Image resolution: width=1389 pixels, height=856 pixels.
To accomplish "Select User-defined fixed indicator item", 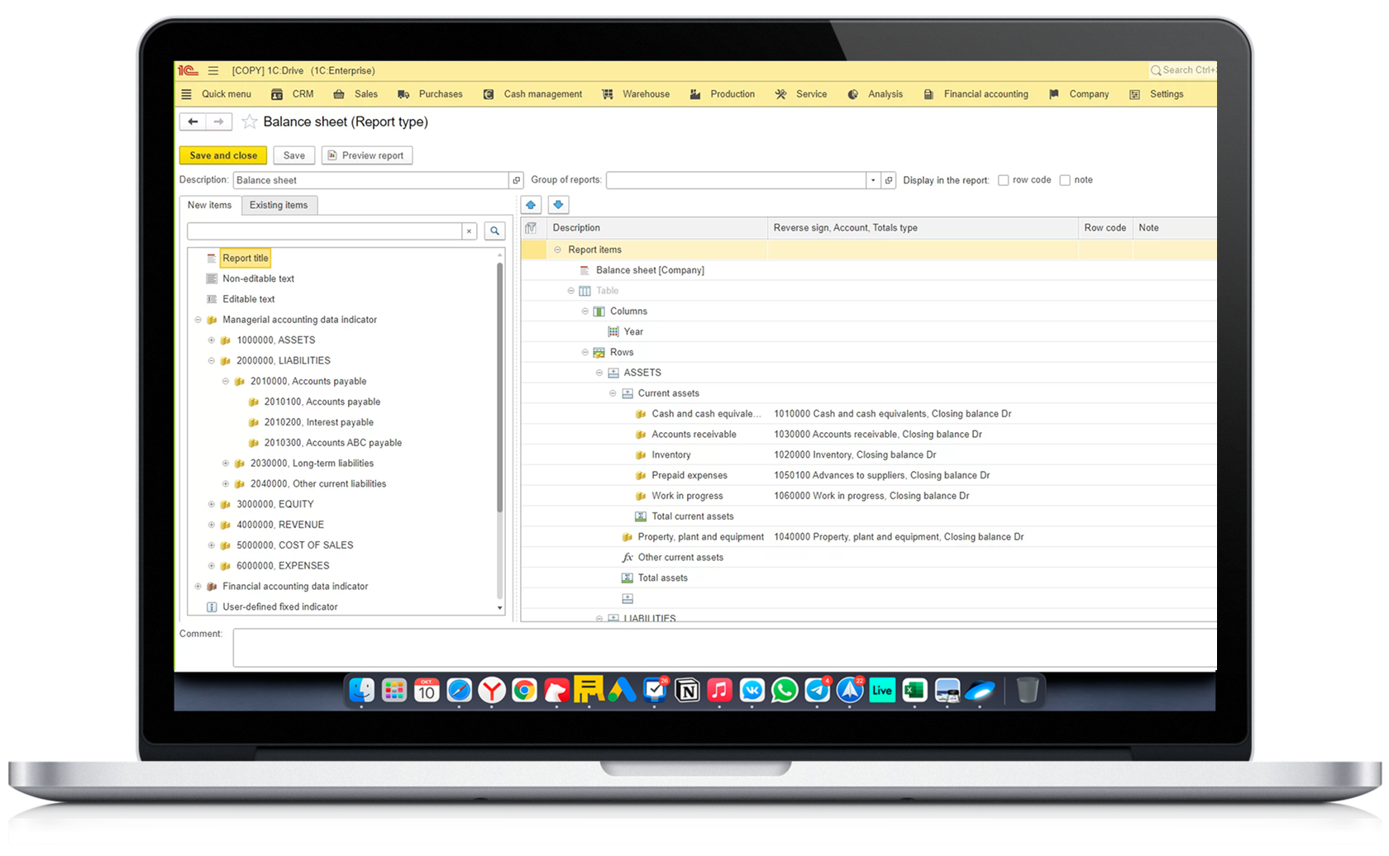I will (x=280, y=607).
